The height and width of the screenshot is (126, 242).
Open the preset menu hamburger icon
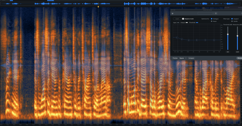click(x=216, y=13)
